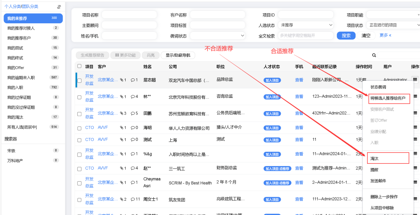Expand more search filters via 更多
420x215 pixels.
[x=385, y=35]
